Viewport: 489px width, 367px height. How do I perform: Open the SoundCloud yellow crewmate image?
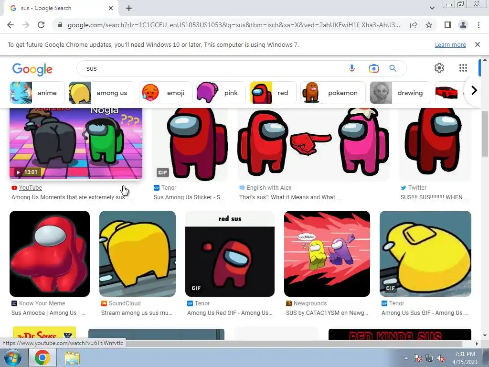click(138, 254)
